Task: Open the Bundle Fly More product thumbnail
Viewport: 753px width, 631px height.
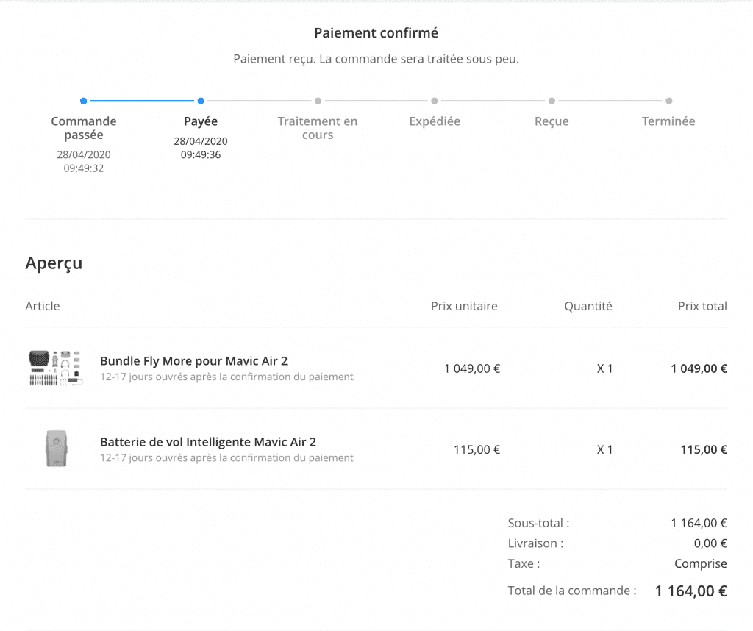Action: coord(56,368)
